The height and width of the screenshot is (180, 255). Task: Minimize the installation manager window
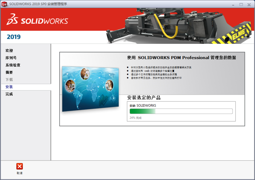tap(233, 4)
